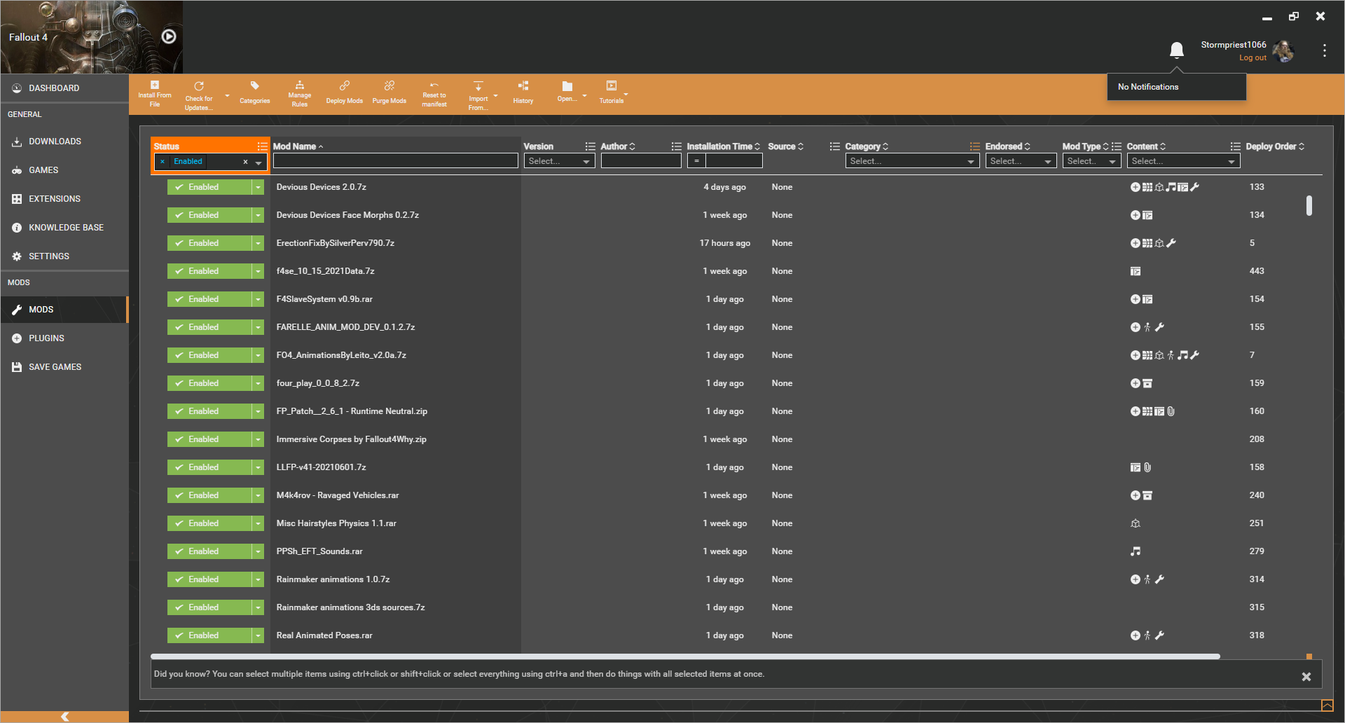The image size is (1345, 723).
Task: Open notifications bell icon
Action: click(1177, 50)
